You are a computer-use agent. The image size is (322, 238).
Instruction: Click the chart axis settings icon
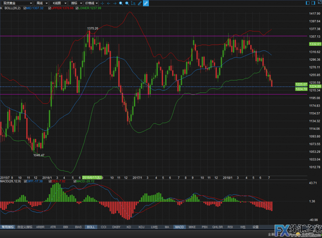pos(133,3)
